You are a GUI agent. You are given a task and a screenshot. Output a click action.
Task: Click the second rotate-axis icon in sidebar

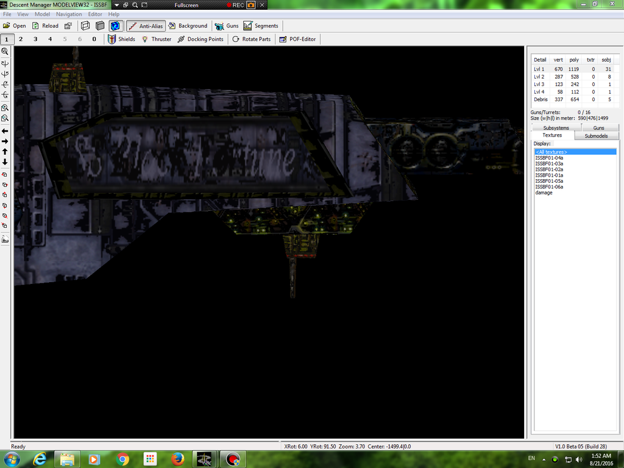tap(5, 74)
